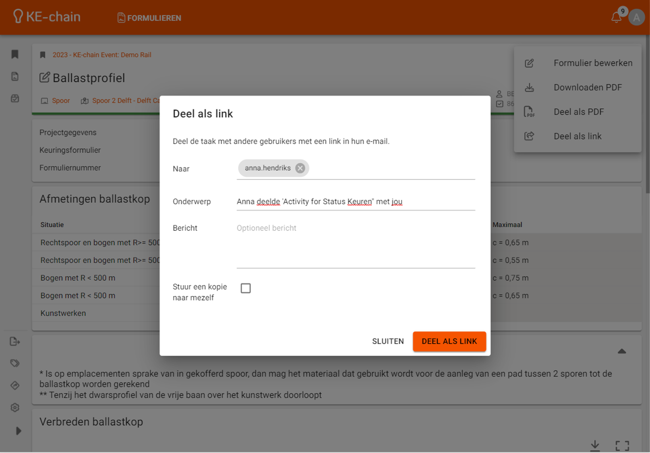Click the notification bell icon

coord(616,17)
